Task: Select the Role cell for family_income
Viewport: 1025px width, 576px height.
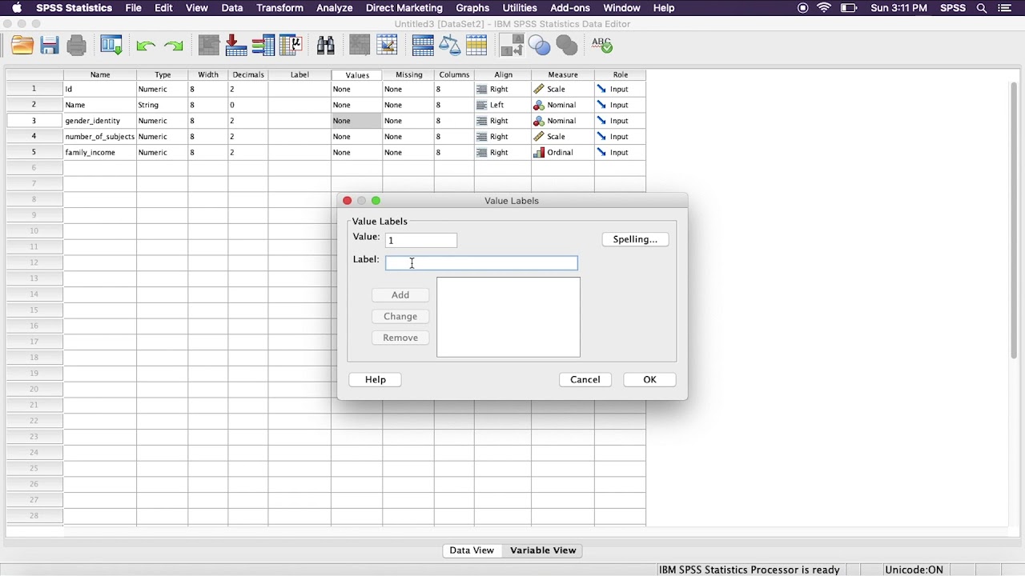Action: [x=620, y=152]
